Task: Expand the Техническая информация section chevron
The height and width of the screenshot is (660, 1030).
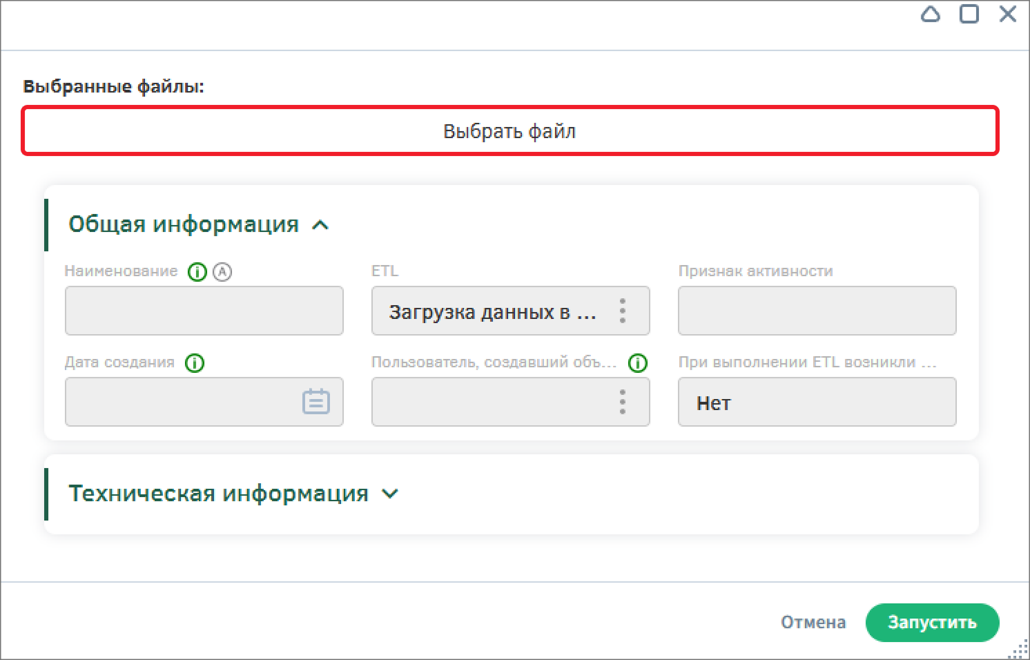Action: (x=390, y=494)
